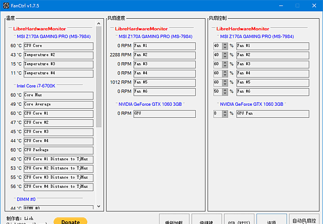Edit the GPU name in fan speed panel
This screenshot has width=323, height=224.
click(x=165, y=114)
